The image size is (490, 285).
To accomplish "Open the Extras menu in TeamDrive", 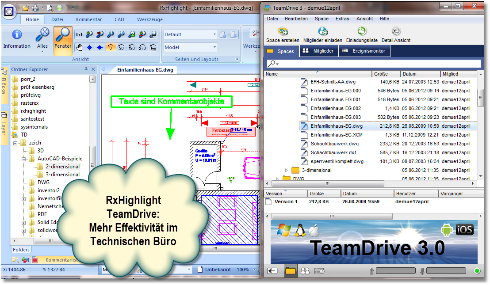I will coord(342,19).
